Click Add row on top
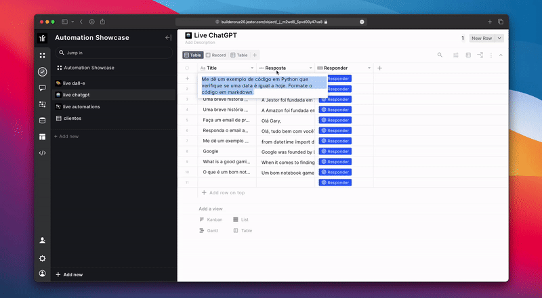 [x=224, y=192]
